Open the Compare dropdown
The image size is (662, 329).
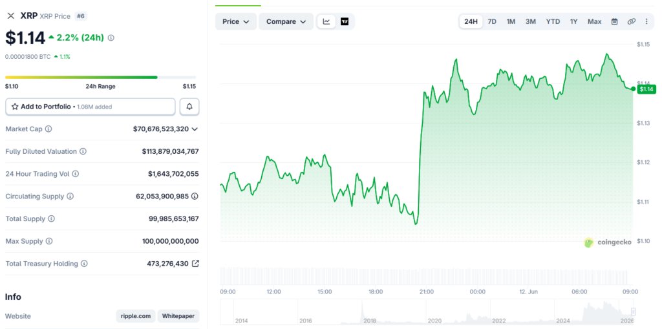[x=286, y=21]
